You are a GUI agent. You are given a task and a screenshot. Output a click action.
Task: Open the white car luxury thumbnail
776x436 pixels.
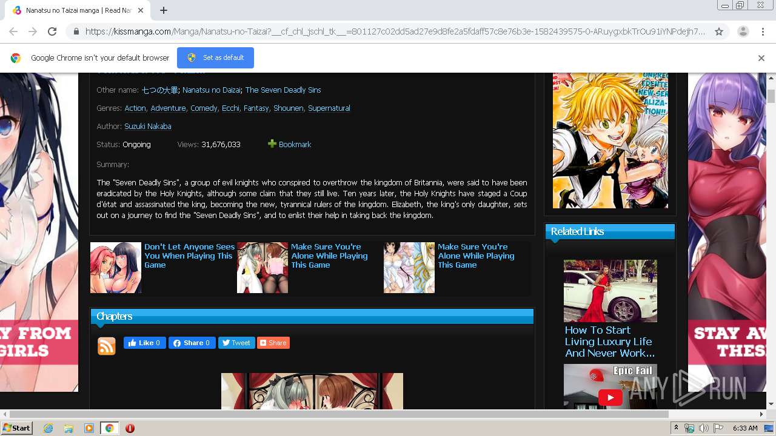coord(610,291)
